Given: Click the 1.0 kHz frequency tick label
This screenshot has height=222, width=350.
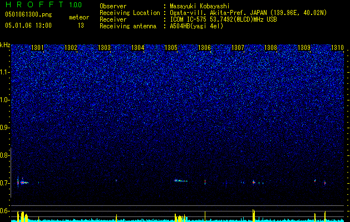Looking at the screenshot, I should (x=5, y=100).
